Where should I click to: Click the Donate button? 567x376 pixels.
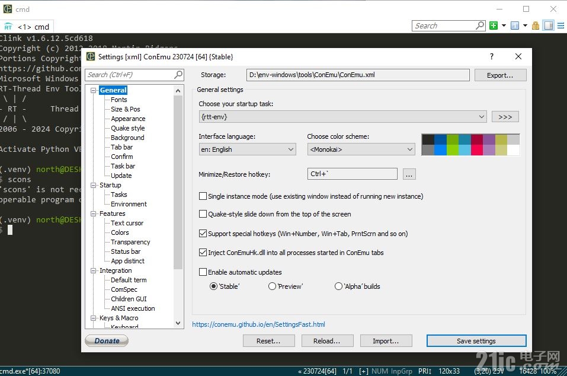pos(107,340)
